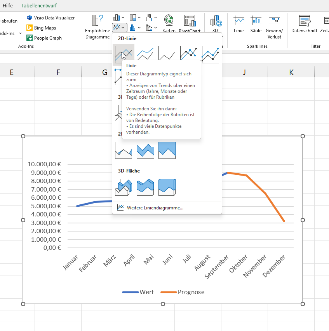Click the chart's left-middle resize handle

coord(23,220)
